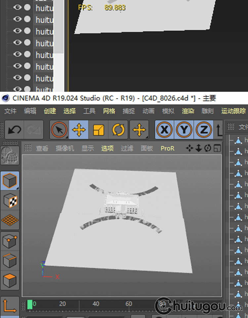Click the Undo arrow in the toolbar
The width and height of the screenshot is (248, 318).
coord(14,130)
